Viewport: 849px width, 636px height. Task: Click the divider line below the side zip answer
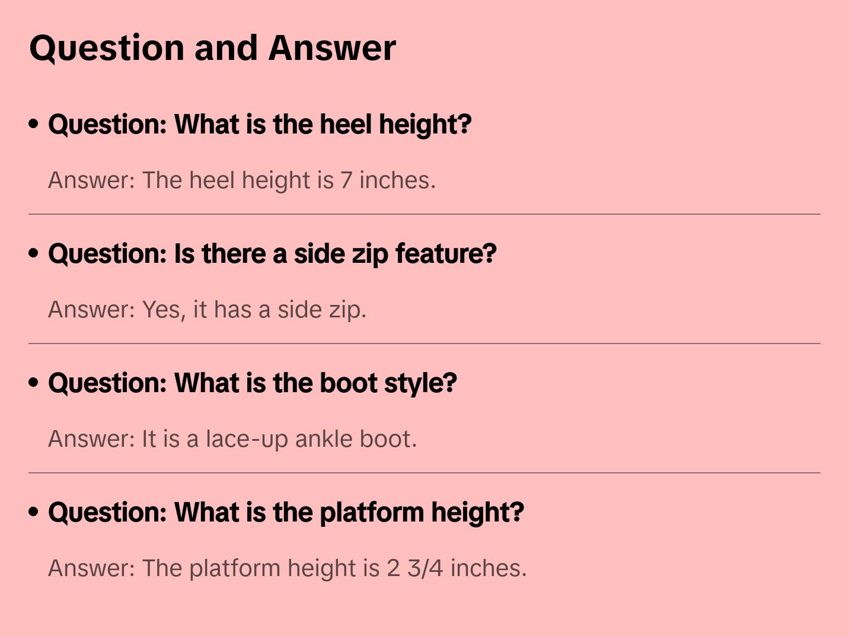click(425, 344)
